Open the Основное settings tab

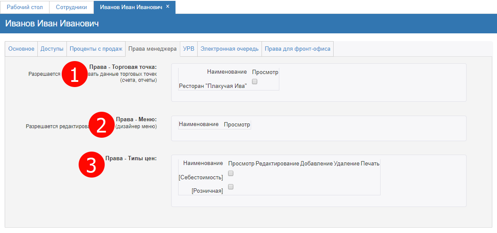(x=21, y=49)
